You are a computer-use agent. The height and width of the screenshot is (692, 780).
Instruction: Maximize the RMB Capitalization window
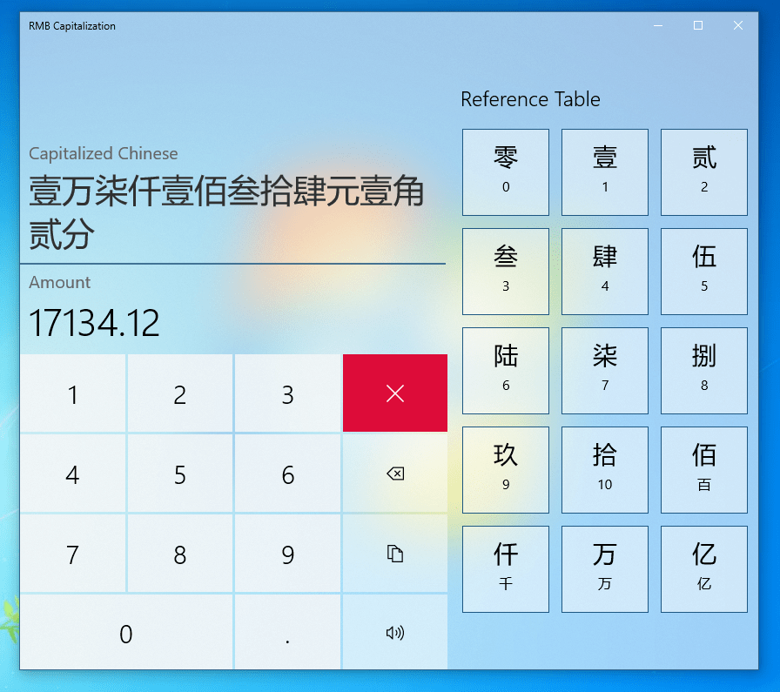coord(698,26)
